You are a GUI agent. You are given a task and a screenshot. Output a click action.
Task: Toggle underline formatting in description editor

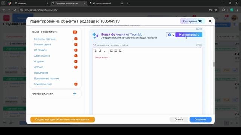pyautogui.click(x=105, y=51)
